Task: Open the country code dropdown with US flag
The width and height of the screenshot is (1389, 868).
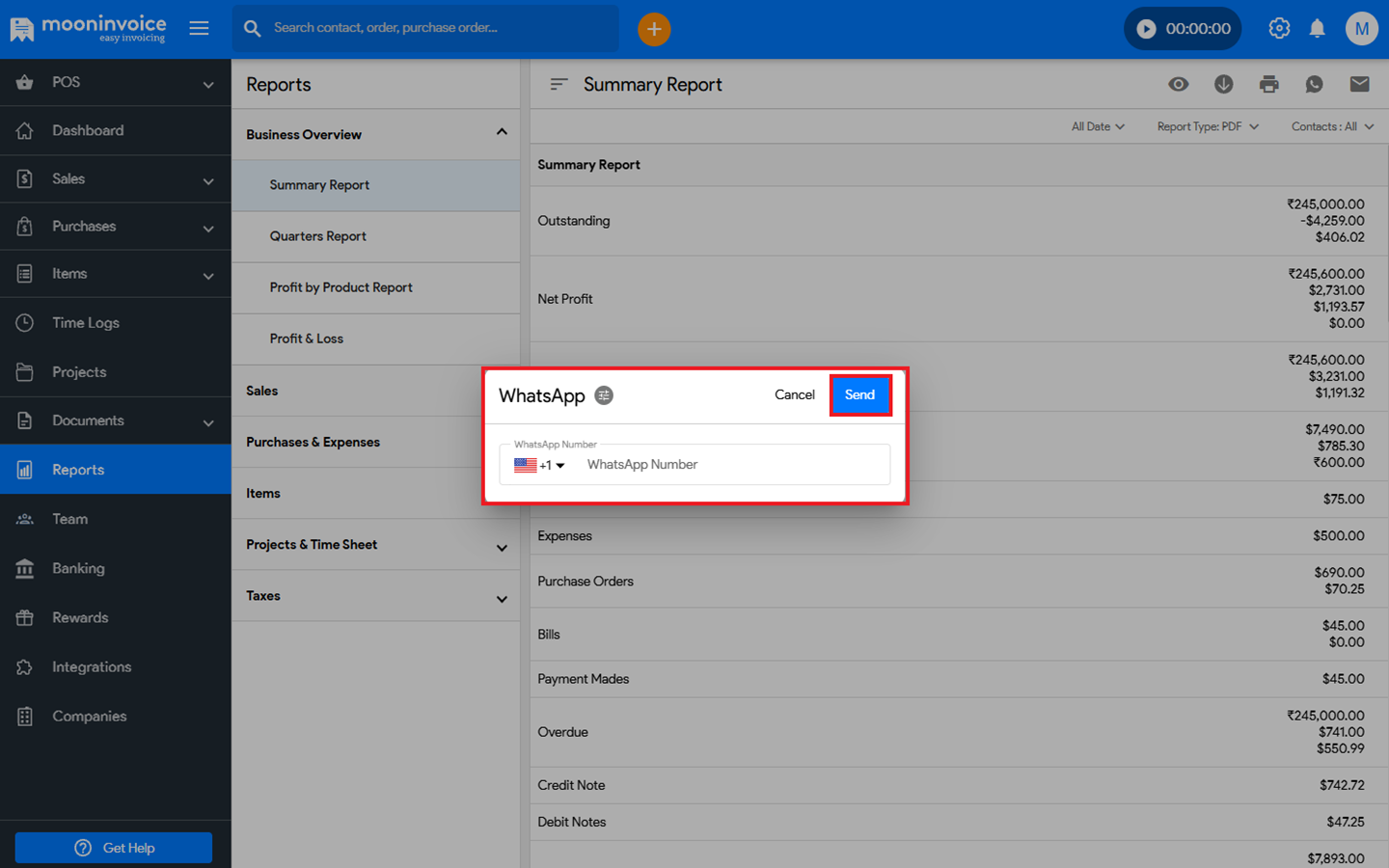Action: tap(539, 465)
